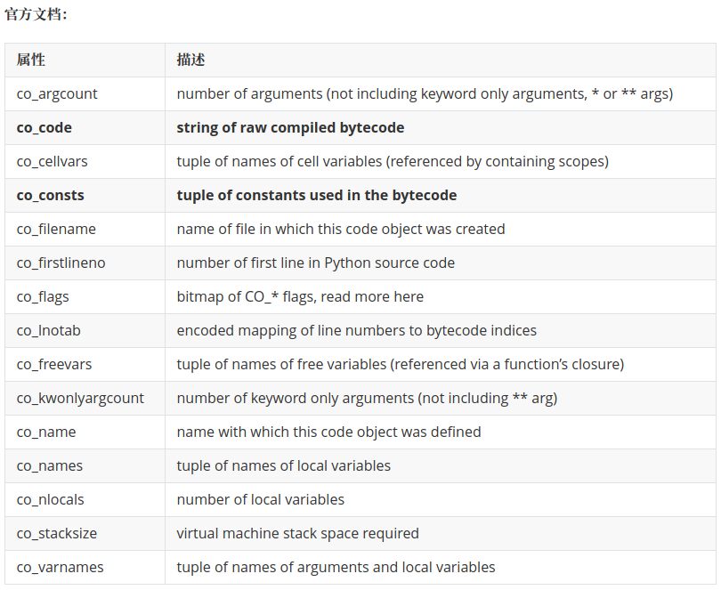Click the co_name attribute cell
Image resolution: width=721 pixels, height=590 pixels.
[46, 432]
